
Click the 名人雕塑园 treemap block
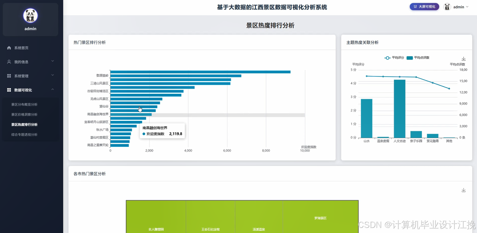(x=156, y=217)
